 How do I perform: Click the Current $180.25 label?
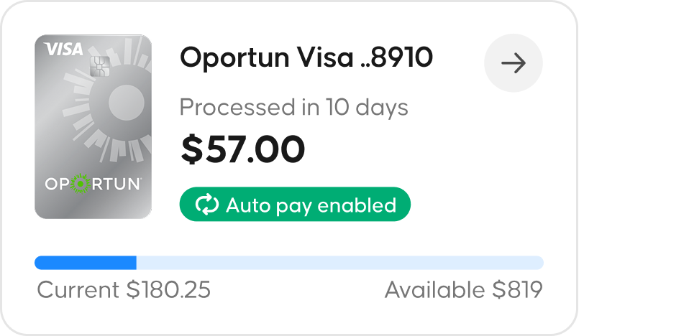(124, 290)
